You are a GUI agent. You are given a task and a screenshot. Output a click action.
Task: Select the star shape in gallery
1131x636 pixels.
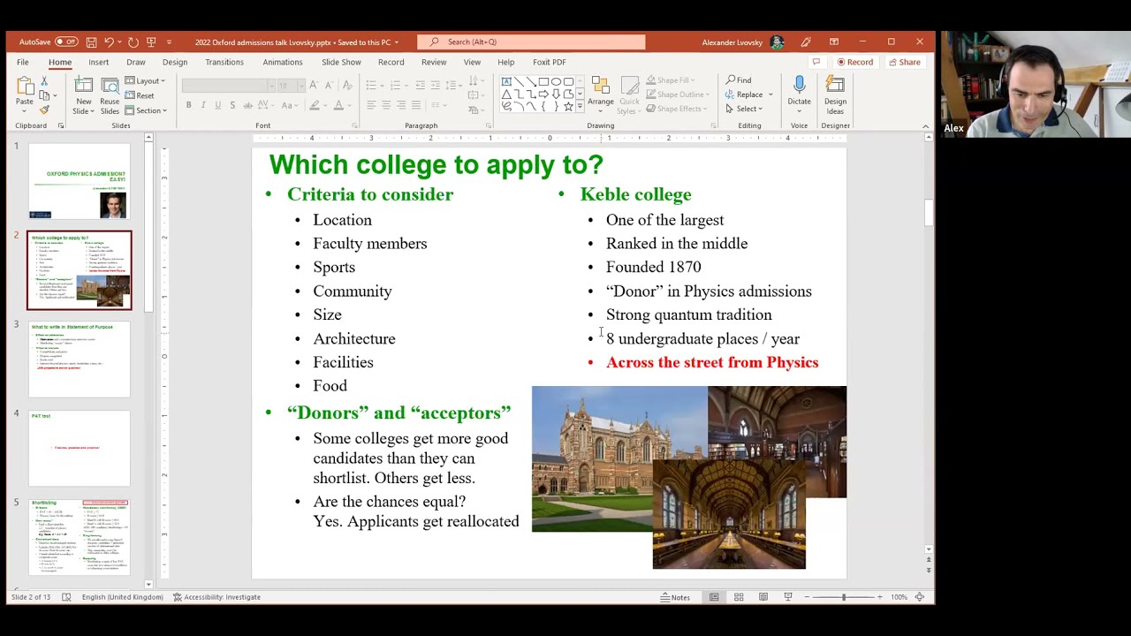point(568,106)
